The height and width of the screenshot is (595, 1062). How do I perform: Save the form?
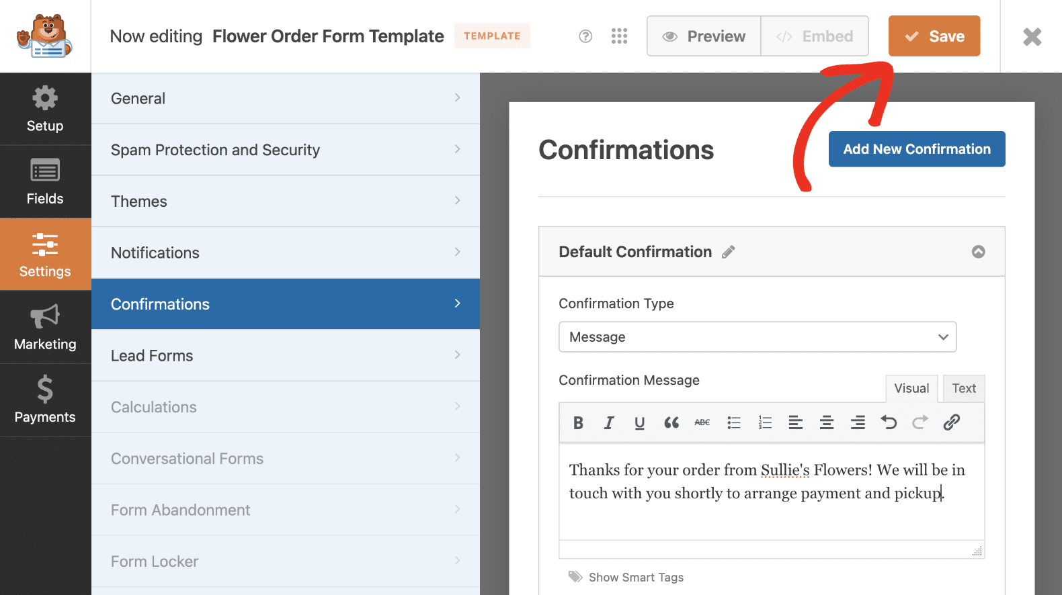pyautogui.click(x=934, y=36)
